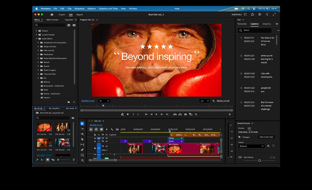Open the Preset dropdown in Essential Sound
312x190 pixels.
[251, 146]
